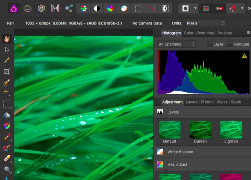Toggle the snapping magnet

pos(233,8)
